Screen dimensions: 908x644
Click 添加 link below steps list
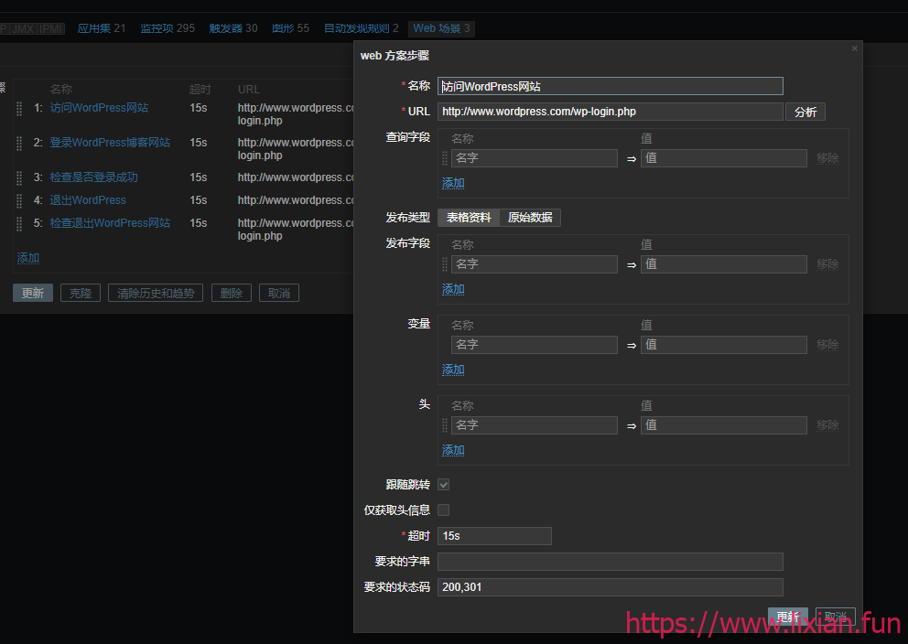(28, 257)
